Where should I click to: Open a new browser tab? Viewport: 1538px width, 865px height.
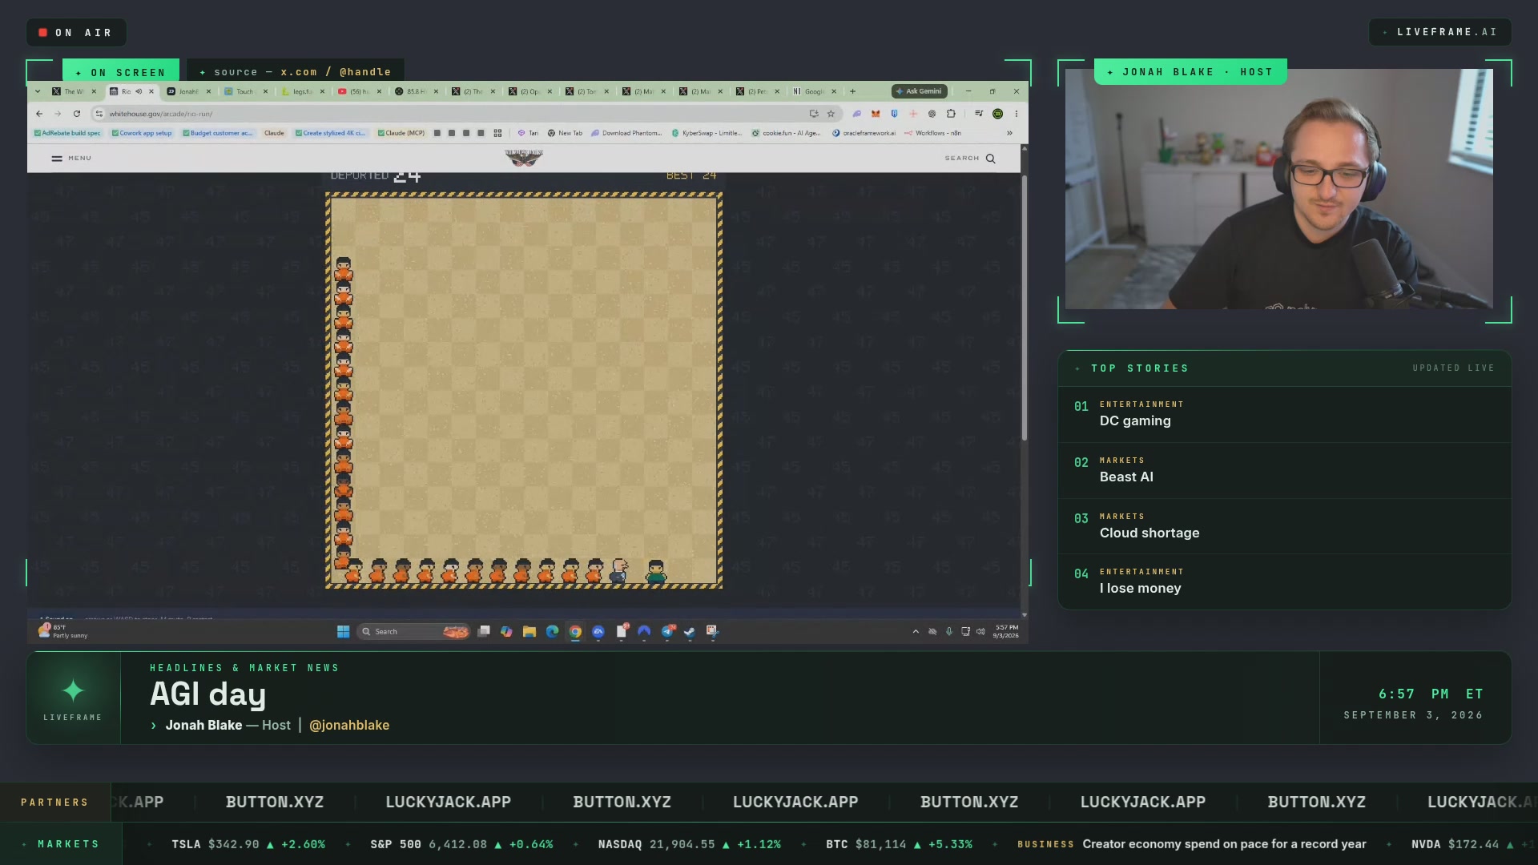tap(852, 91)
